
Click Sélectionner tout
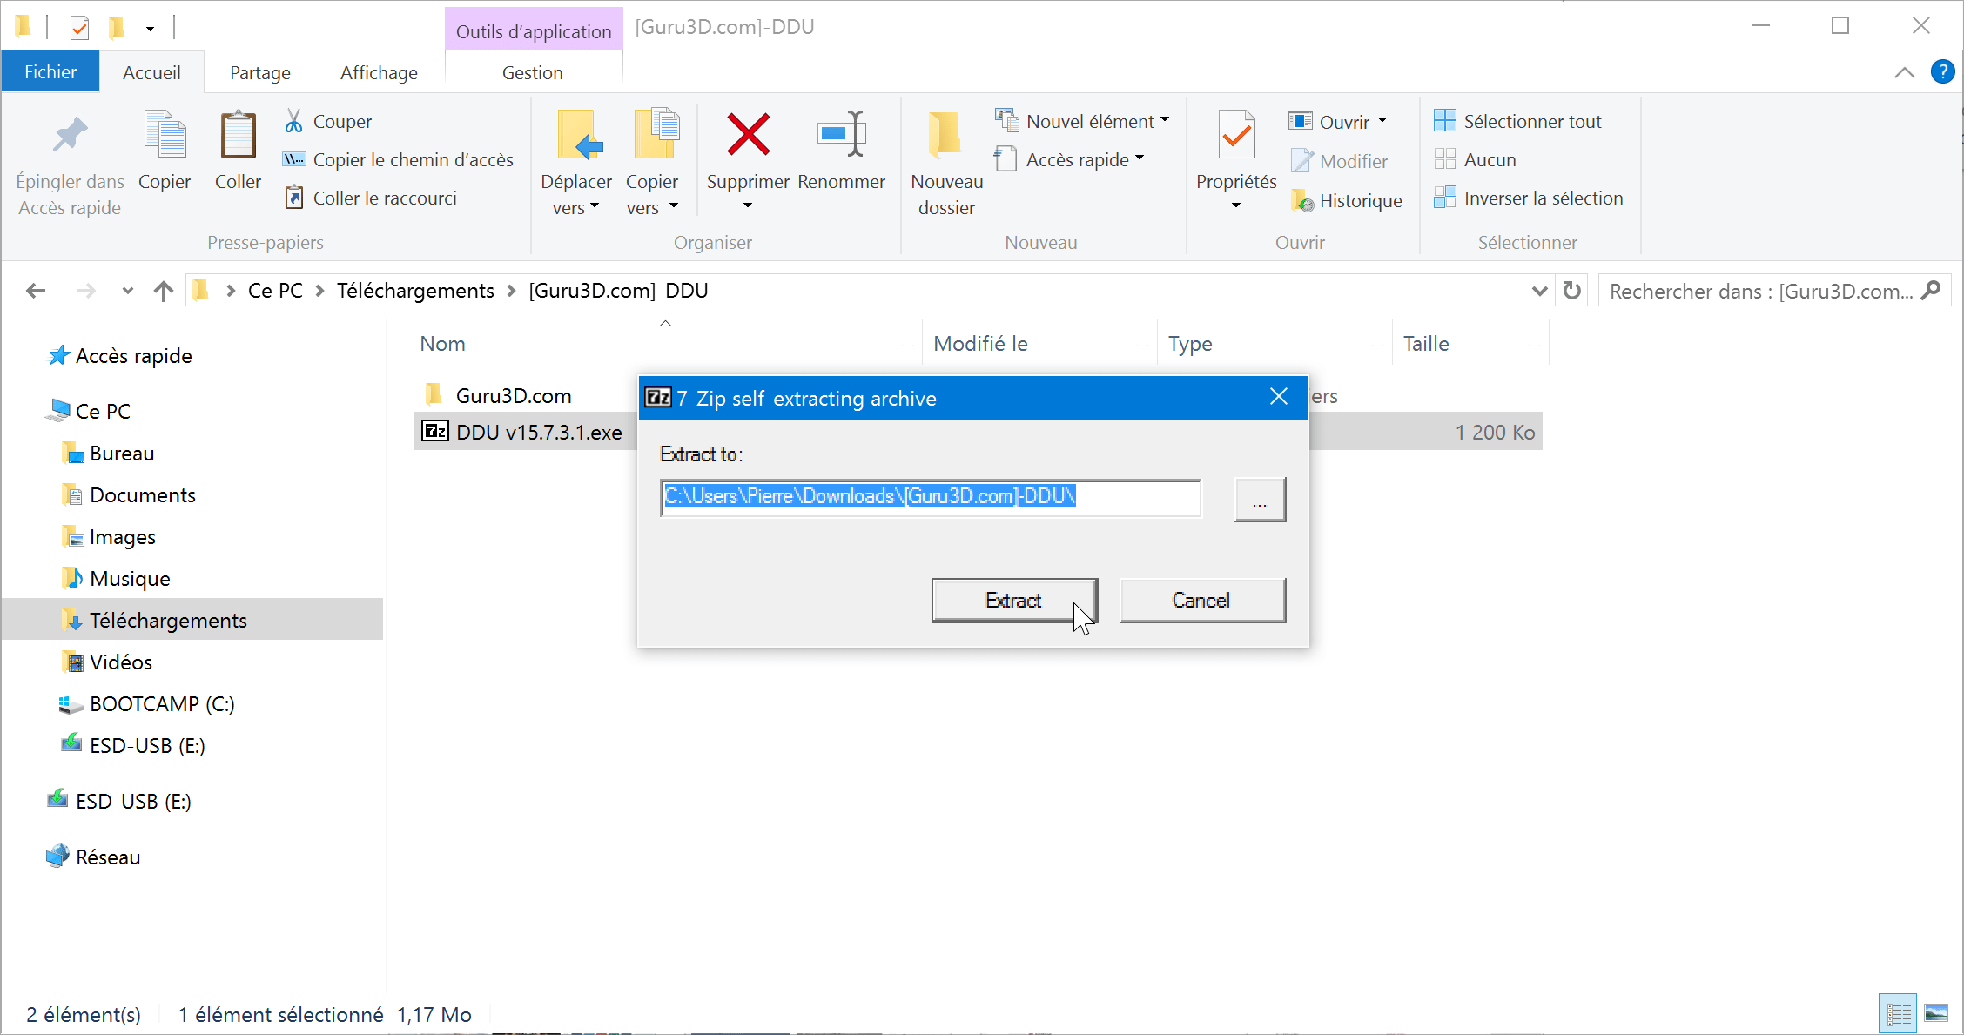click(x=1518, y=121)
